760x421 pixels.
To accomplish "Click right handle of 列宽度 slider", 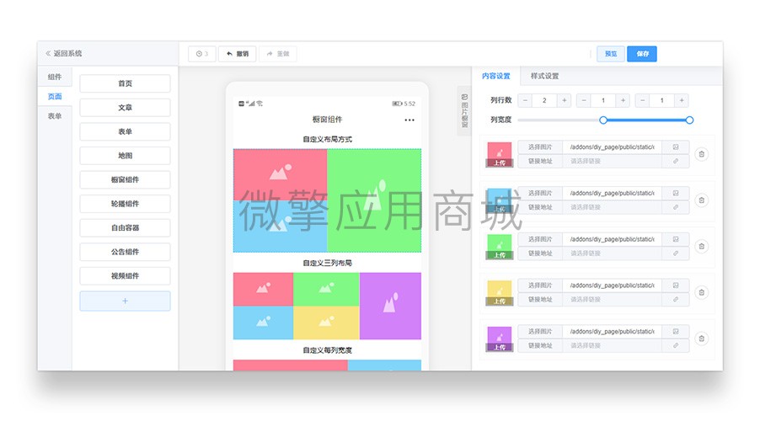I will click(x=689, y=120).
